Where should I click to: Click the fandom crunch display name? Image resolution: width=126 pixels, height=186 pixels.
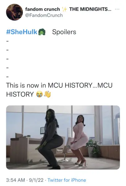[42, 9]
